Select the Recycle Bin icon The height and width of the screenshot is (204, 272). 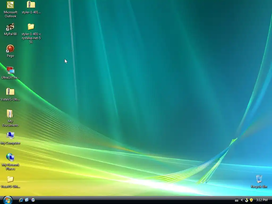259,179
